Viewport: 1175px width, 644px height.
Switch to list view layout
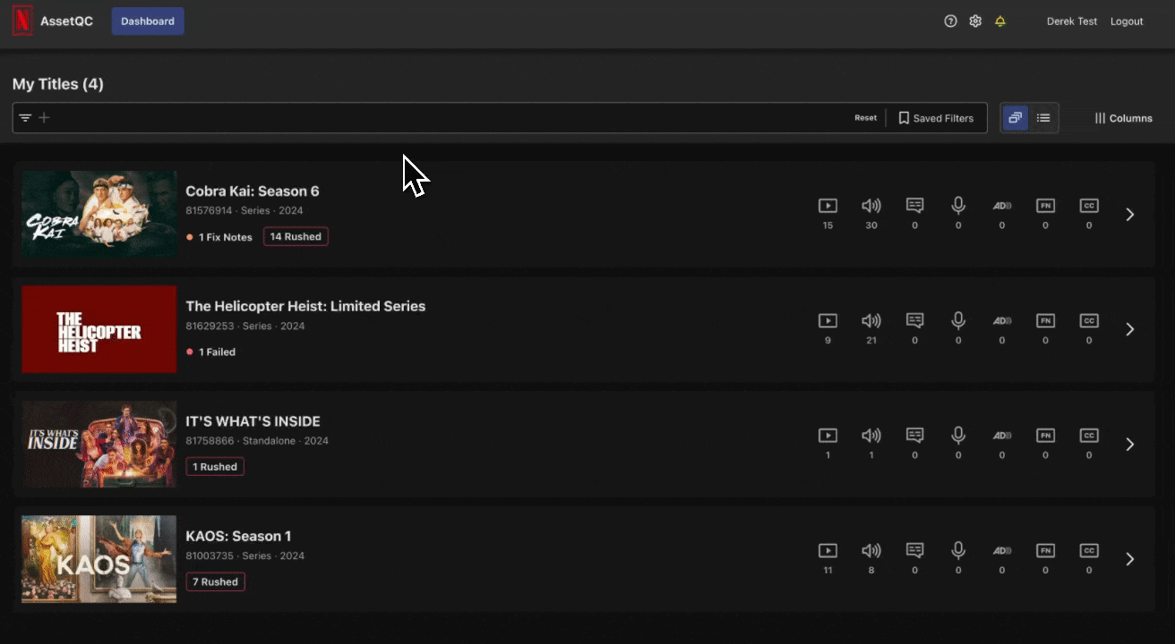(1043, 118)
